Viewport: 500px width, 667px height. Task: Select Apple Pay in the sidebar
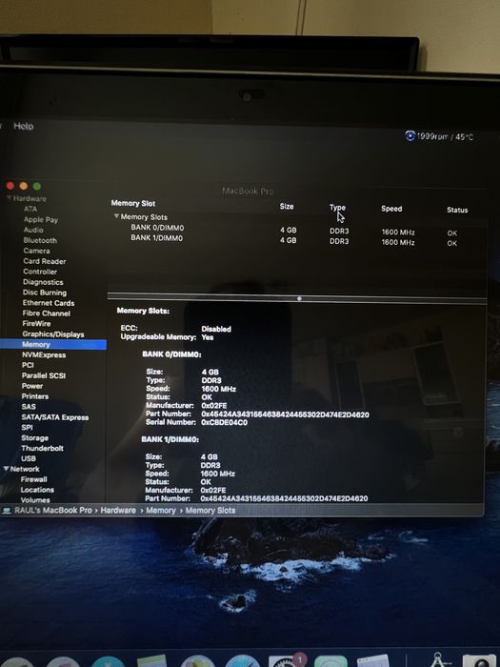tap(41, 219)
